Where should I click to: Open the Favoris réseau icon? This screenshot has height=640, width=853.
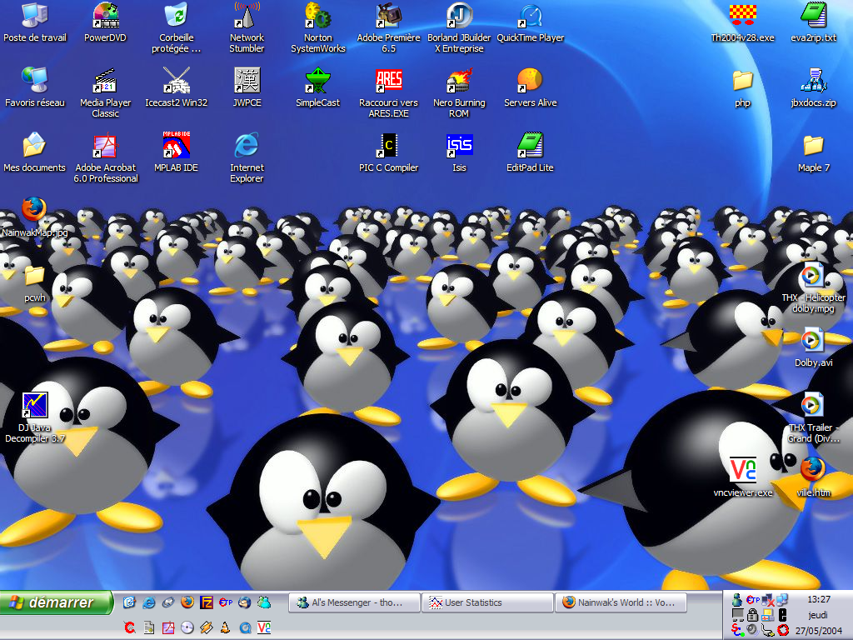[35, 81]
